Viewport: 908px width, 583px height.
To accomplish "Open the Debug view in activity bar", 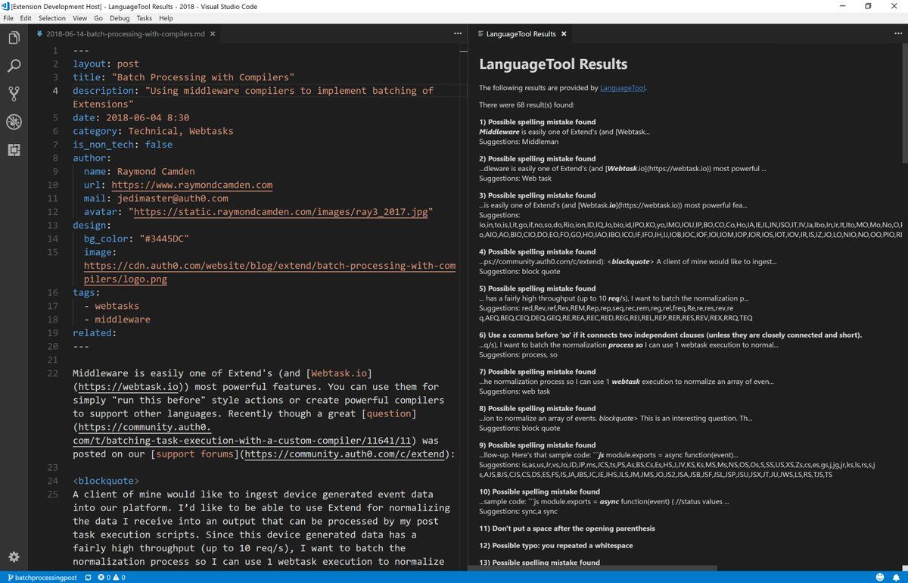I will point(14,122).
